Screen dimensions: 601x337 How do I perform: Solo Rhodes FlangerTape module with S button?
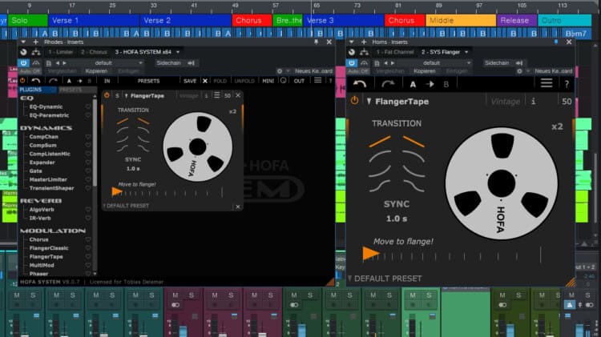coord(117,95)
